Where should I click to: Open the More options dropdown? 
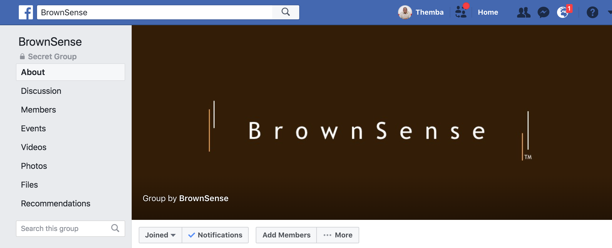[x=338, y=235]
